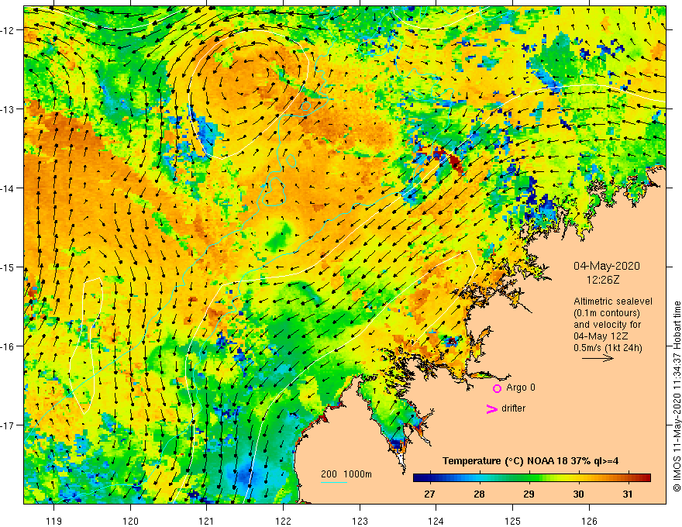Click longitude axis label 126
The height and width of the screenshot is (527, 682).
pos(589,521)
